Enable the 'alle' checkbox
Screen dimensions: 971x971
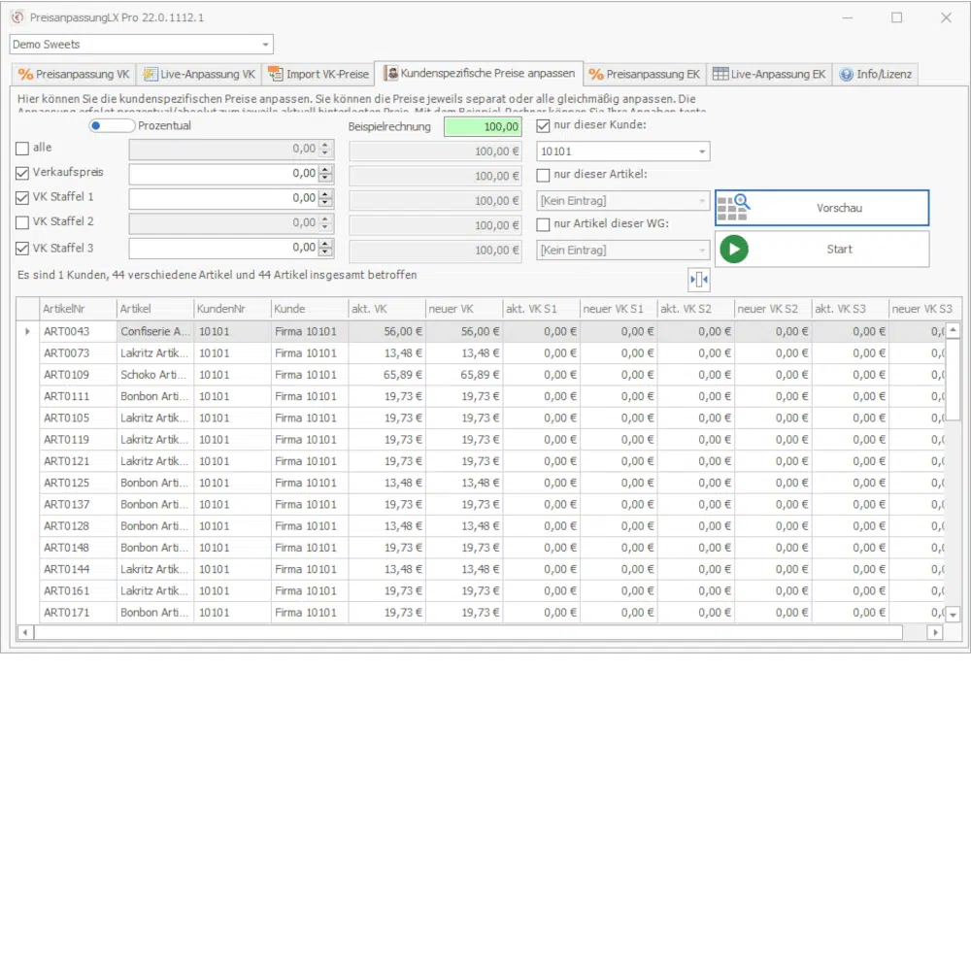click(22, 149)
